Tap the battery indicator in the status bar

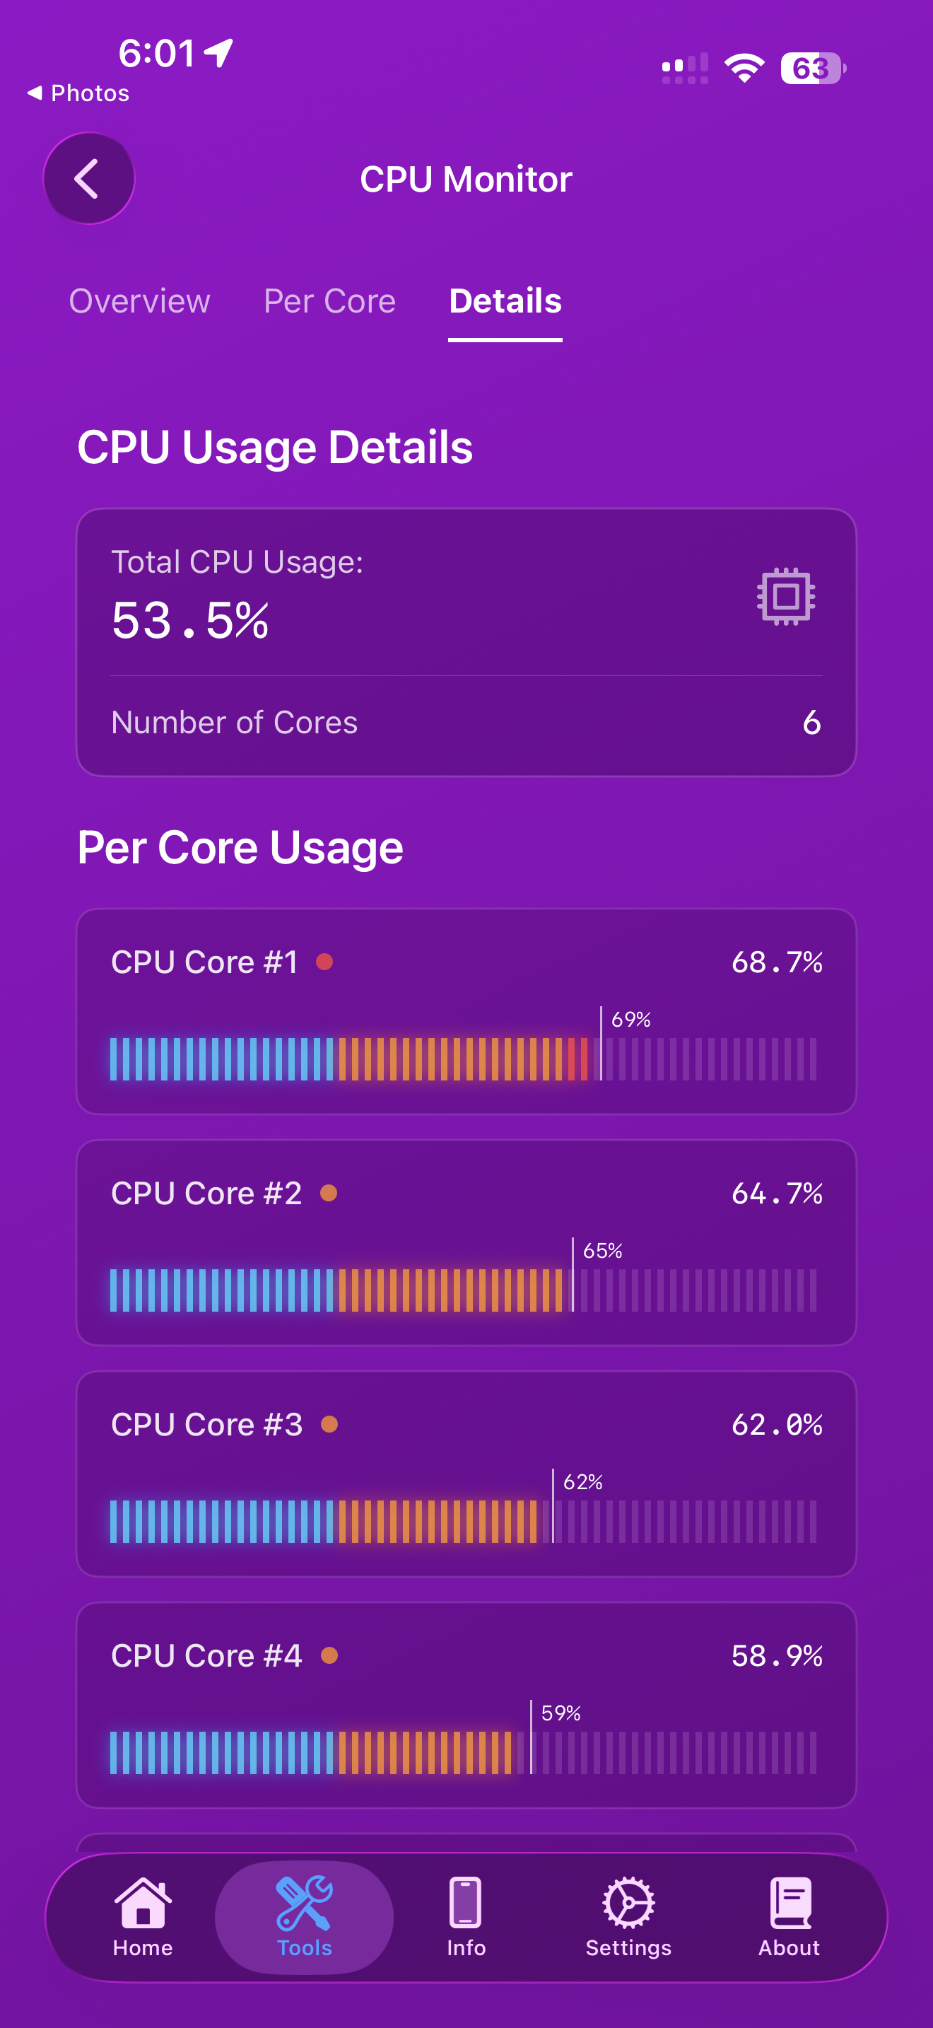click(811, 69)
